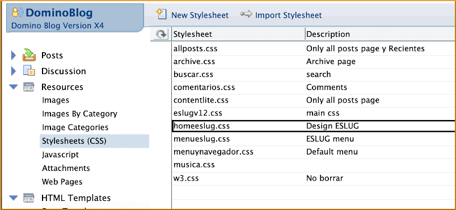
Task: Click the DominoBlog title text
Action: tap(59, 13)
